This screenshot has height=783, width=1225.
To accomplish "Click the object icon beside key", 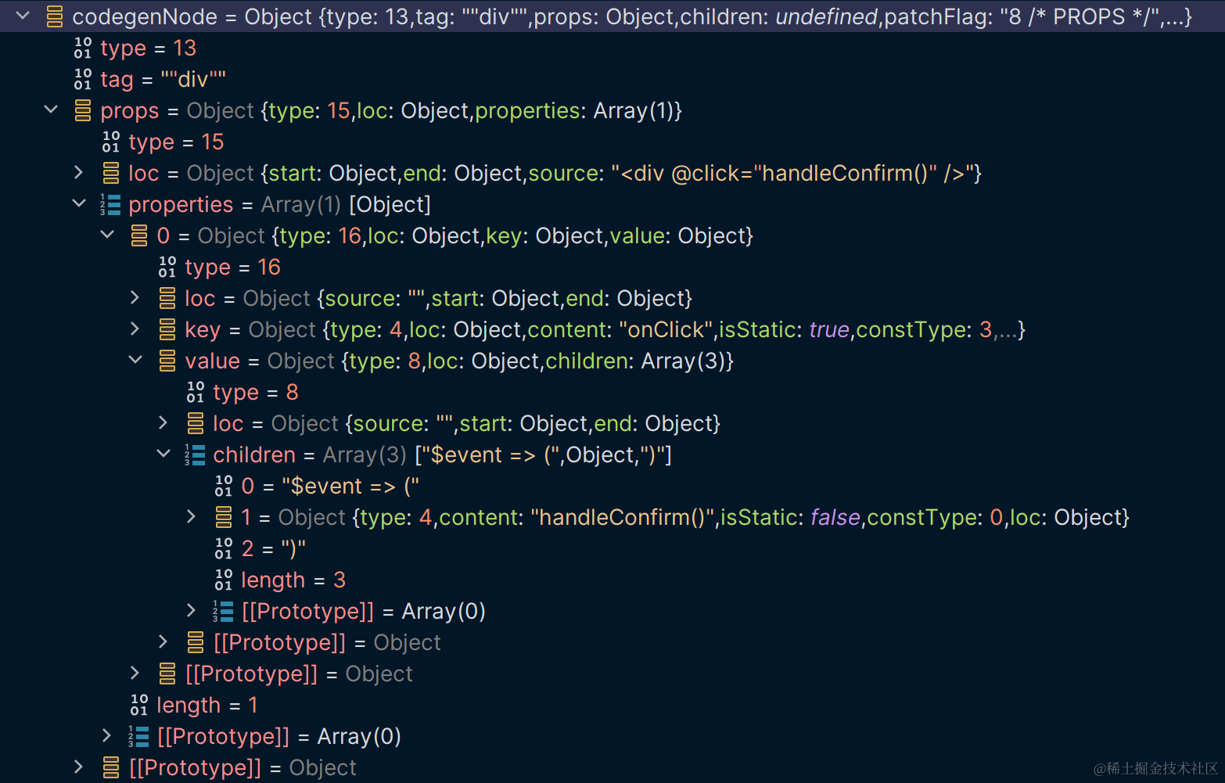I will [x=167, y=329].
